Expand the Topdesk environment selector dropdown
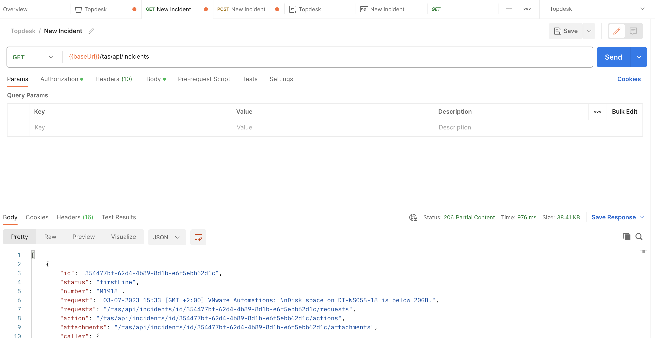The width and height of the screenshot is (655, 338). point(642,9)
